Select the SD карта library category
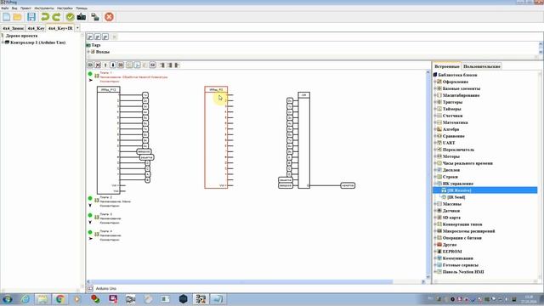544x306 pixels. pos(451,218)
